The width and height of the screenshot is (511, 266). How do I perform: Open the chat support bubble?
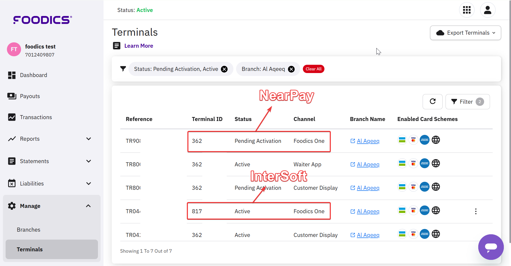pyautogui.click(x=491, y=247)
